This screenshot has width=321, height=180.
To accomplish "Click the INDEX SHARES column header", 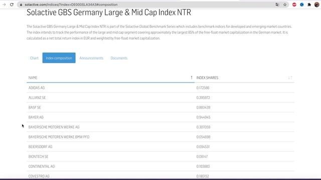I will 207,78.
